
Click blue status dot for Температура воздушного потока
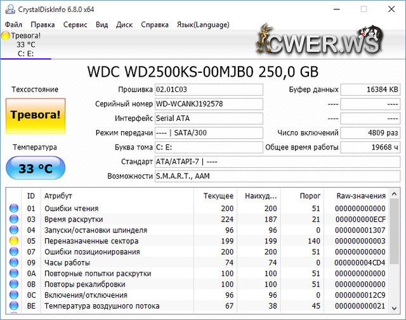click(14, 307)
